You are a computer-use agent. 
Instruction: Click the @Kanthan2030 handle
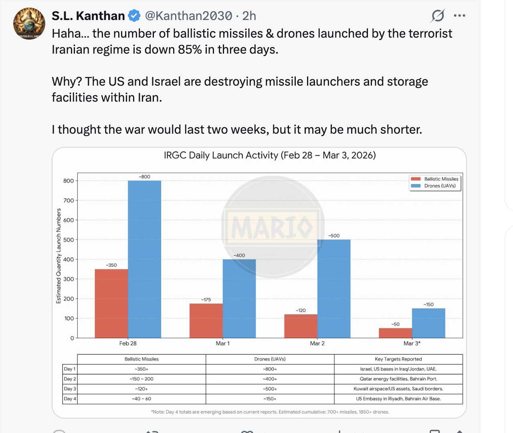(188, 16)
